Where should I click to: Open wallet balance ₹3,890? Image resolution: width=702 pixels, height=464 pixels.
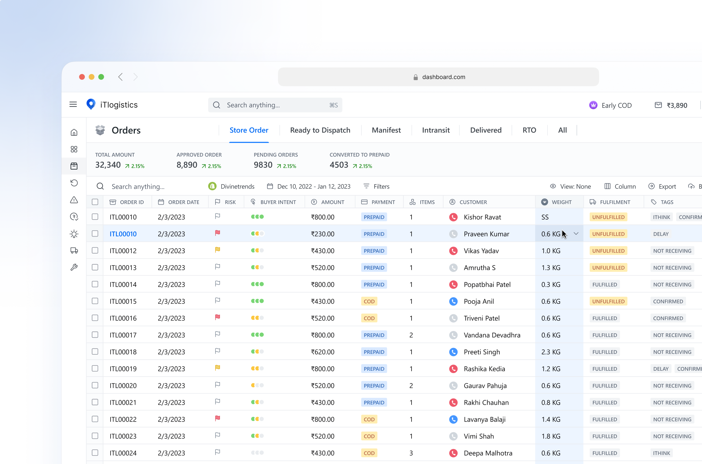[x=671, y=105]
